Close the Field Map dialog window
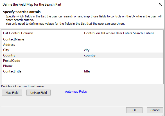 click(160, 4)
